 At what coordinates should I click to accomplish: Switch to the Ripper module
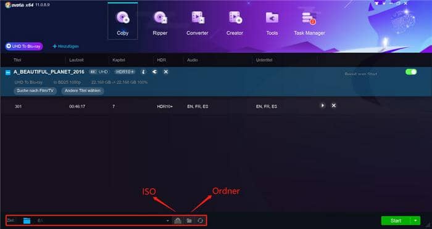[160, 23]
